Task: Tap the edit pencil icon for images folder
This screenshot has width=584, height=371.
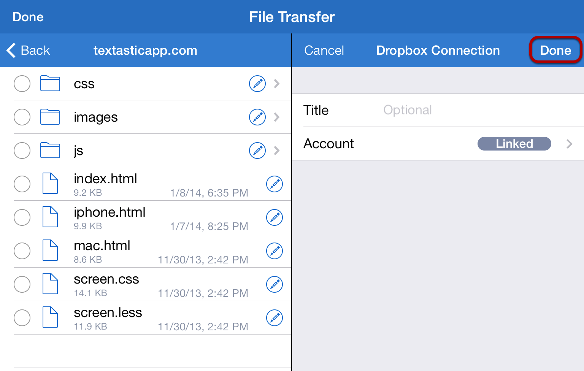Action: [x=257, y=117]
